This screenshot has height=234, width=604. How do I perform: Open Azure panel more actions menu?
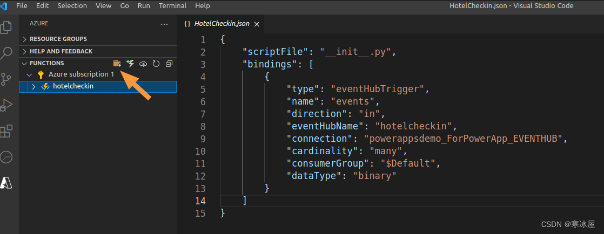[164, 24]
